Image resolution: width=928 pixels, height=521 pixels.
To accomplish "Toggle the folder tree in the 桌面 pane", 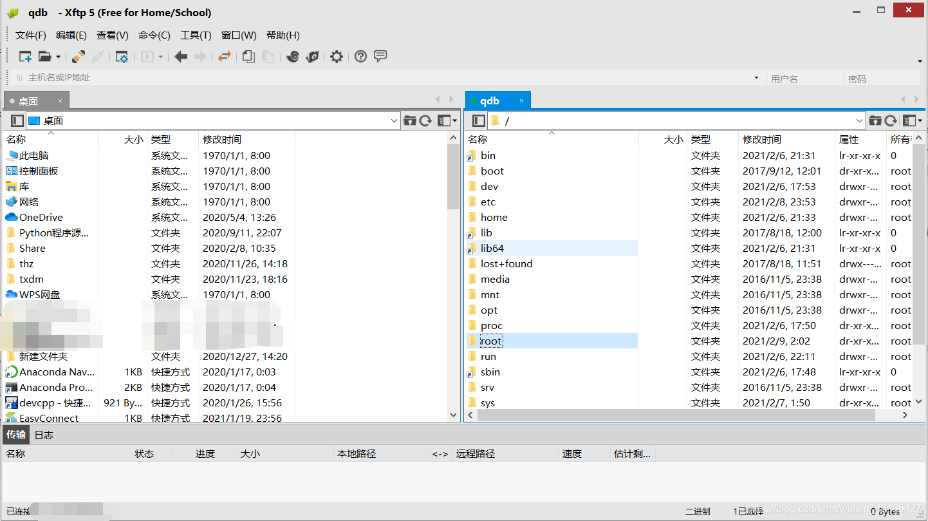I will point(17,120).
